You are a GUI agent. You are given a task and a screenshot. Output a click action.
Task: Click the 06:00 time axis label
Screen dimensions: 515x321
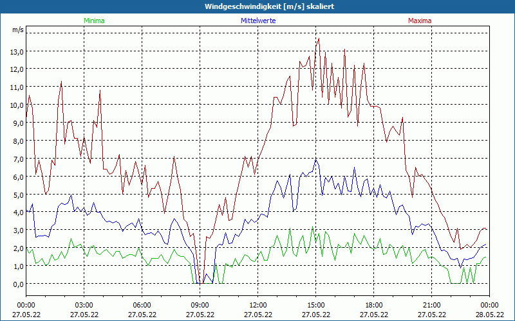[x=142, y=306]
